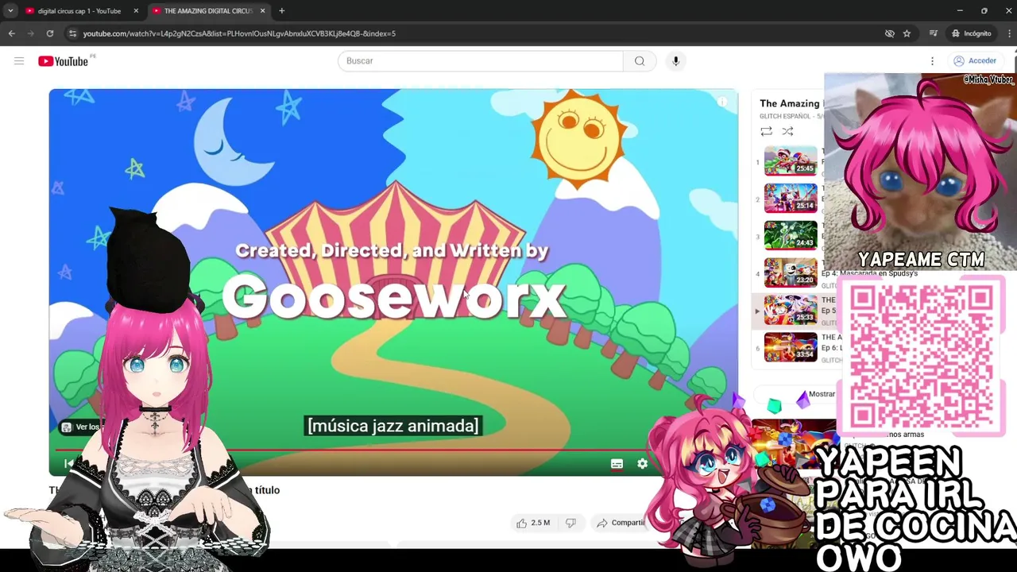
Task: Close the 'THE AMAZING DIGITAL CIRCUS' tab
Action: click(x=262, y=11)
